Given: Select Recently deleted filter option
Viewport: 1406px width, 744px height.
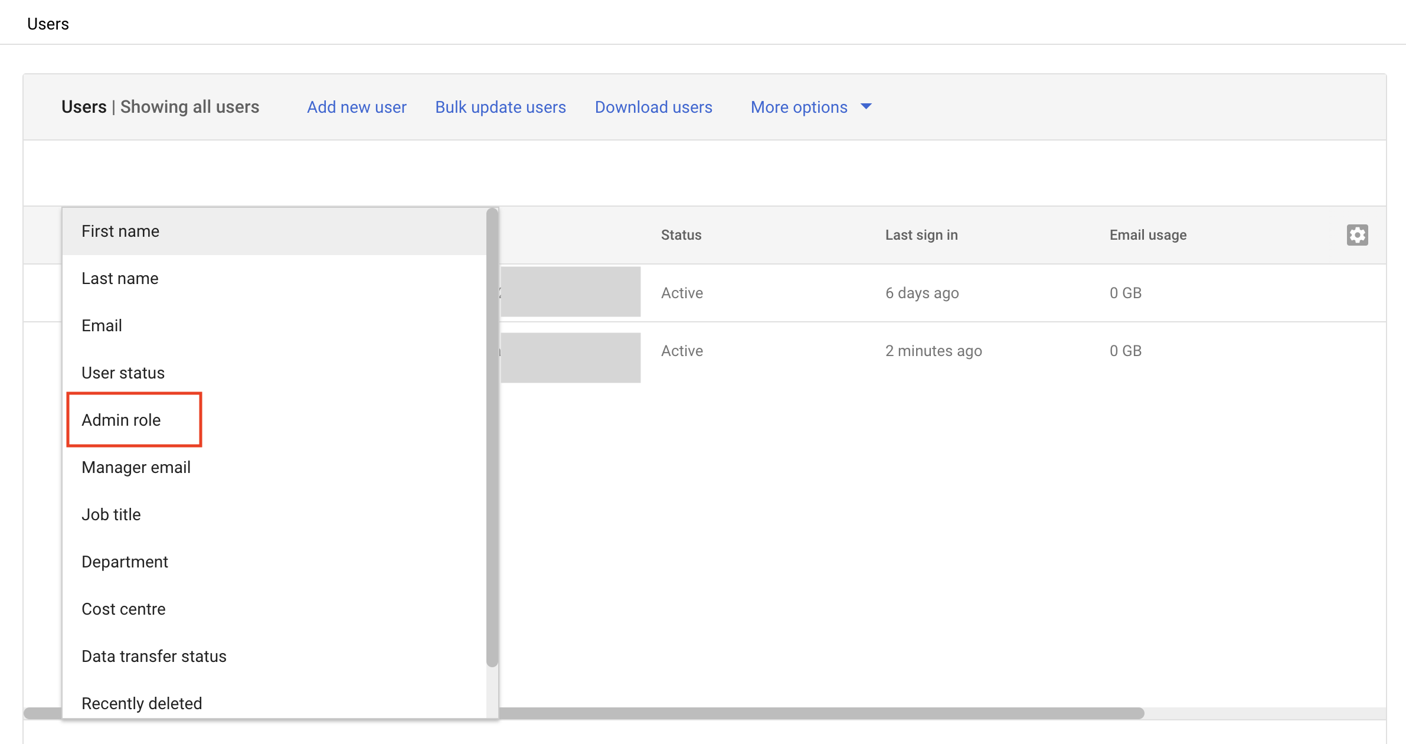Looking at the screenshot, I should click(142, 703).
